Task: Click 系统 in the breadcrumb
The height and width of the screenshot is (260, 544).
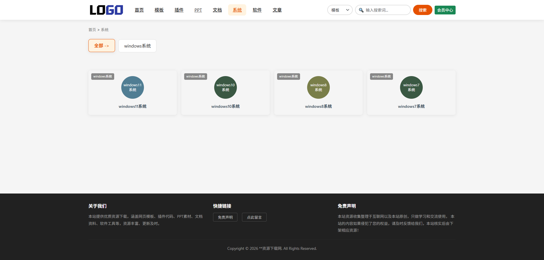Action: pyautogui.click(x=105, y=30)
